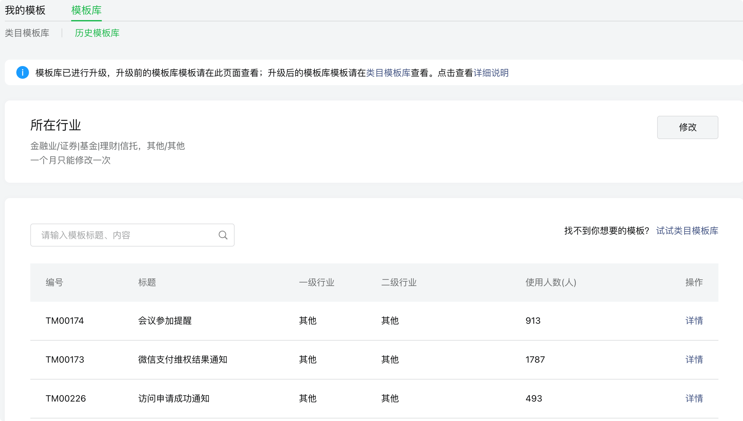Click 试试类目模板库 link
Viewport: 743px width, 421px height.
(687, 231)
